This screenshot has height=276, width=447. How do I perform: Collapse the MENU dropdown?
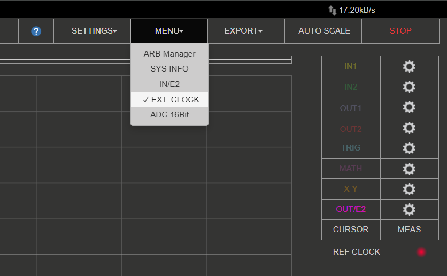coord(169,31)
